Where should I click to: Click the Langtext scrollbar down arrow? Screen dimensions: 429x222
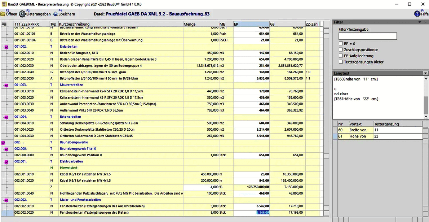pyautogui.click(x=426, y=117)
